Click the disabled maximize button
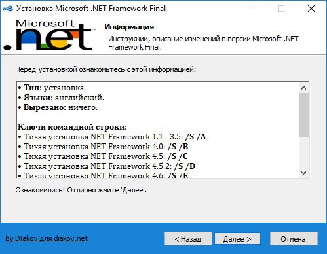This screenshot has width=327, height=254. pos(281,9)
